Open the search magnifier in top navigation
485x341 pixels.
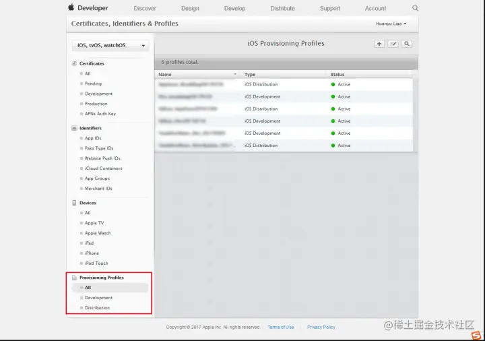pyautogui.click(x=415, y=8)
